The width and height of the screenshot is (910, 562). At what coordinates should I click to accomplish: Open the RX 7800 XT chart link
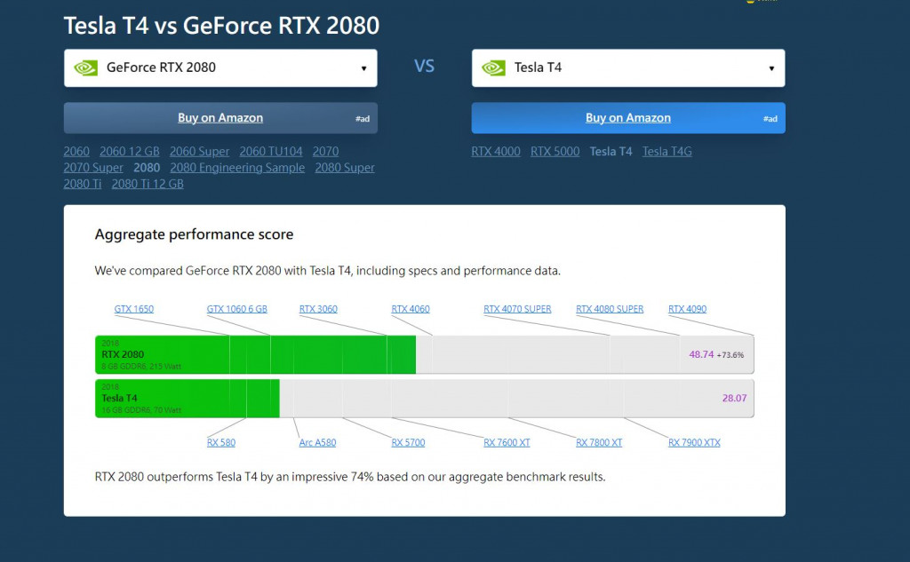599,442
